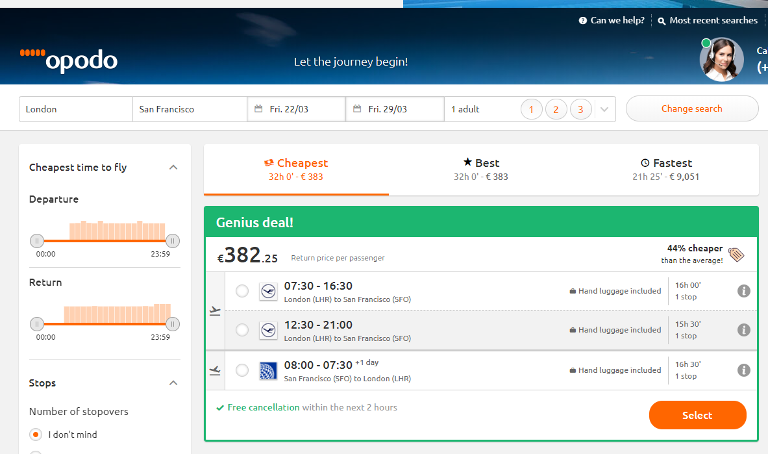Open calendar icon for departure date
768x454 pixels.
(258, 109)
